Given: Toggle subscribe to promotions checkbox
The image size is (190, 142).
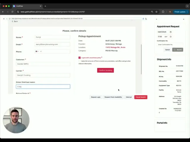Looking at the screenshot, I should [80, 61].
